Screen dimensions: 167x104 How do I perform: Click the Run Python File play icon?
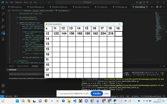152,7
